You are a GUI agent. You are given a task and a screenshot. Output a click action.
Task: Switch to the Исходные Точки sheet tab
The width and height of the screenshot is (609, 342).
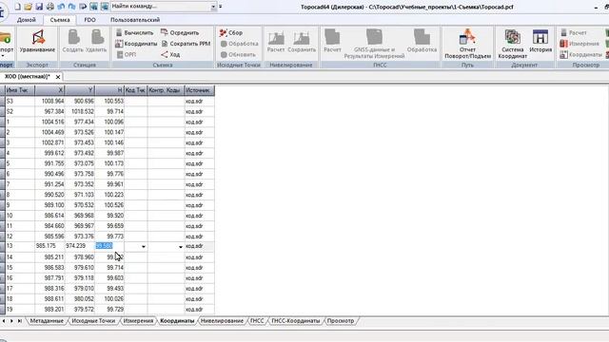93,321
